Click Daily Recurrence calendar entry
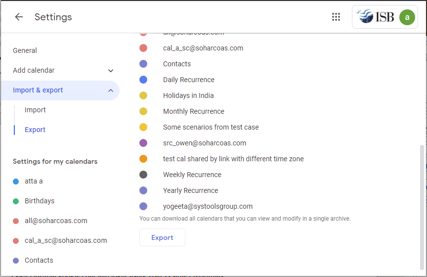This screenshot has width=427, height=277. pos(188,80)
